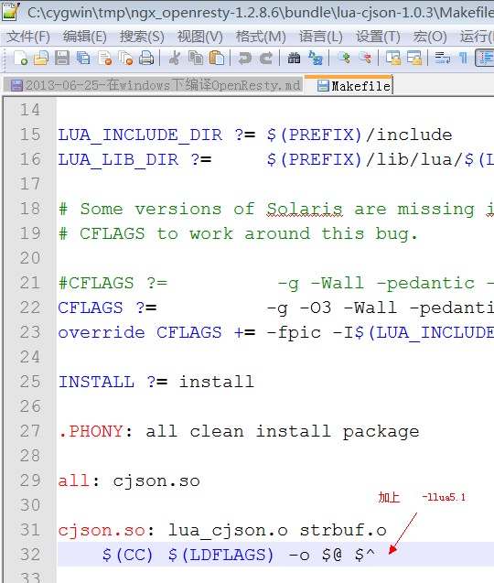Click the Print toolbar icon
494x583 pixels.
pos(146,59)
